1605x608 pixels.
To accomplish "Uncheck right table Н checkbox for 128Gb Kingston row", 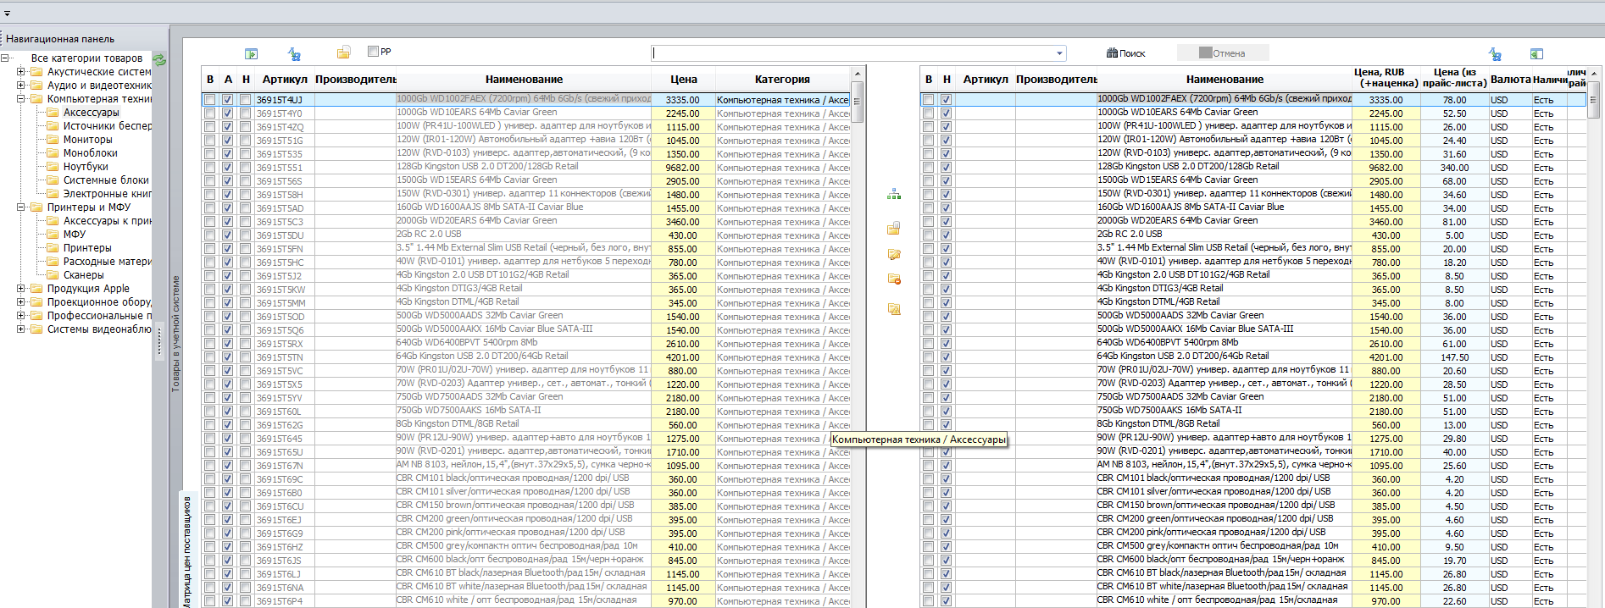I will (x=946, y=168).
